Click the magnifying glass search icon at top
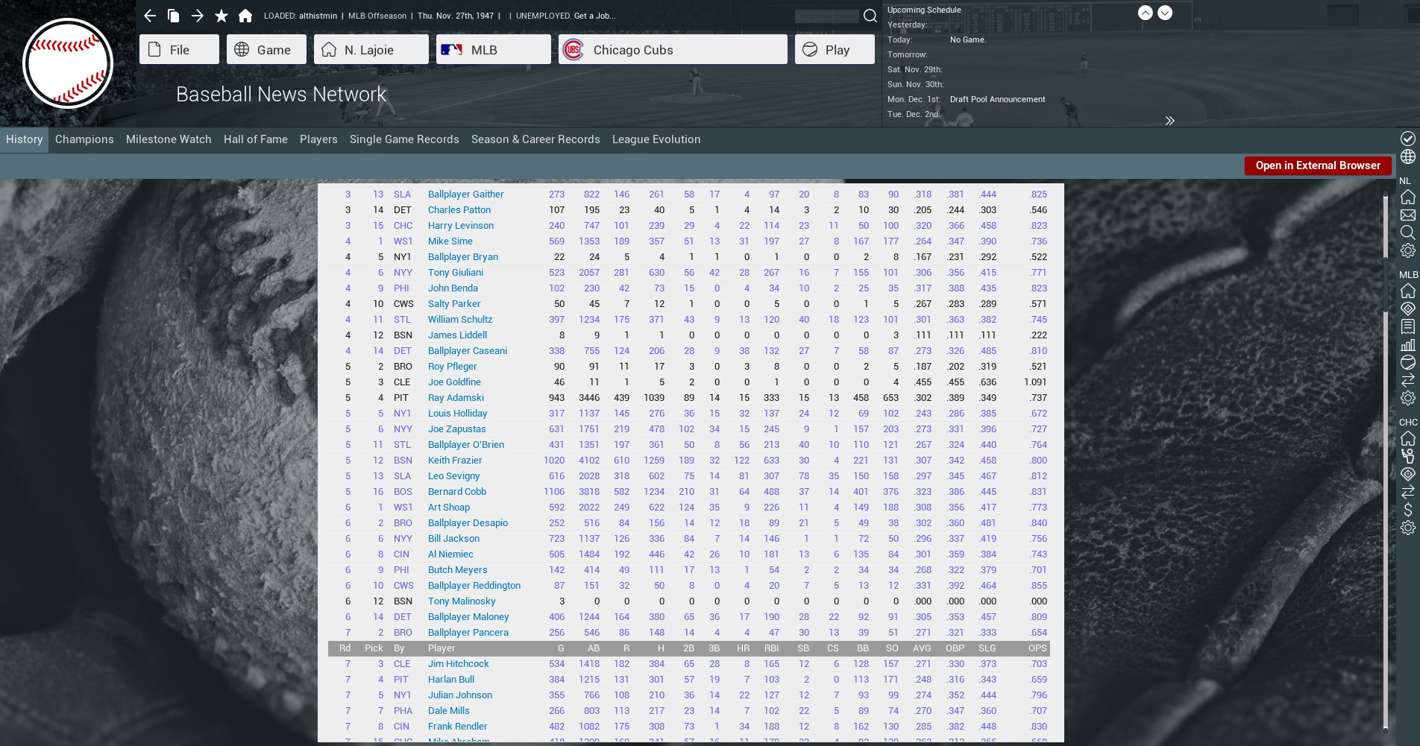 point(870,16)
